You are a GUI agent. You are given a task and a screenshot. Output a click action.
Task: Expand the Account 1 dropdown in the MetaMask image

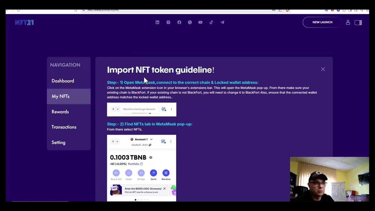(x=151, y=139)
